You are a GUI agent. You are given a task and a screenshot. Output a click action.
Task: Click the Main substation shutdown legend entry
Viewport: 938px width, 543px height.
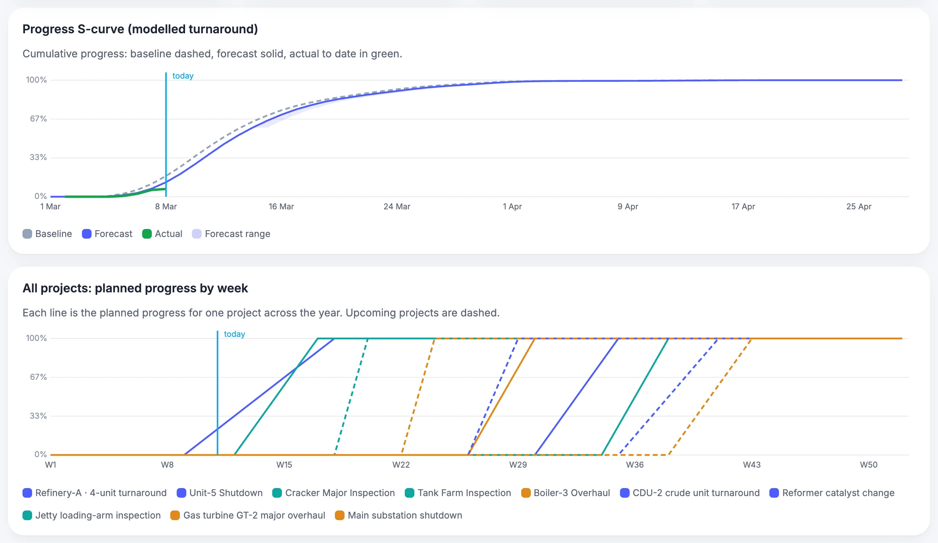pos(399,515)
